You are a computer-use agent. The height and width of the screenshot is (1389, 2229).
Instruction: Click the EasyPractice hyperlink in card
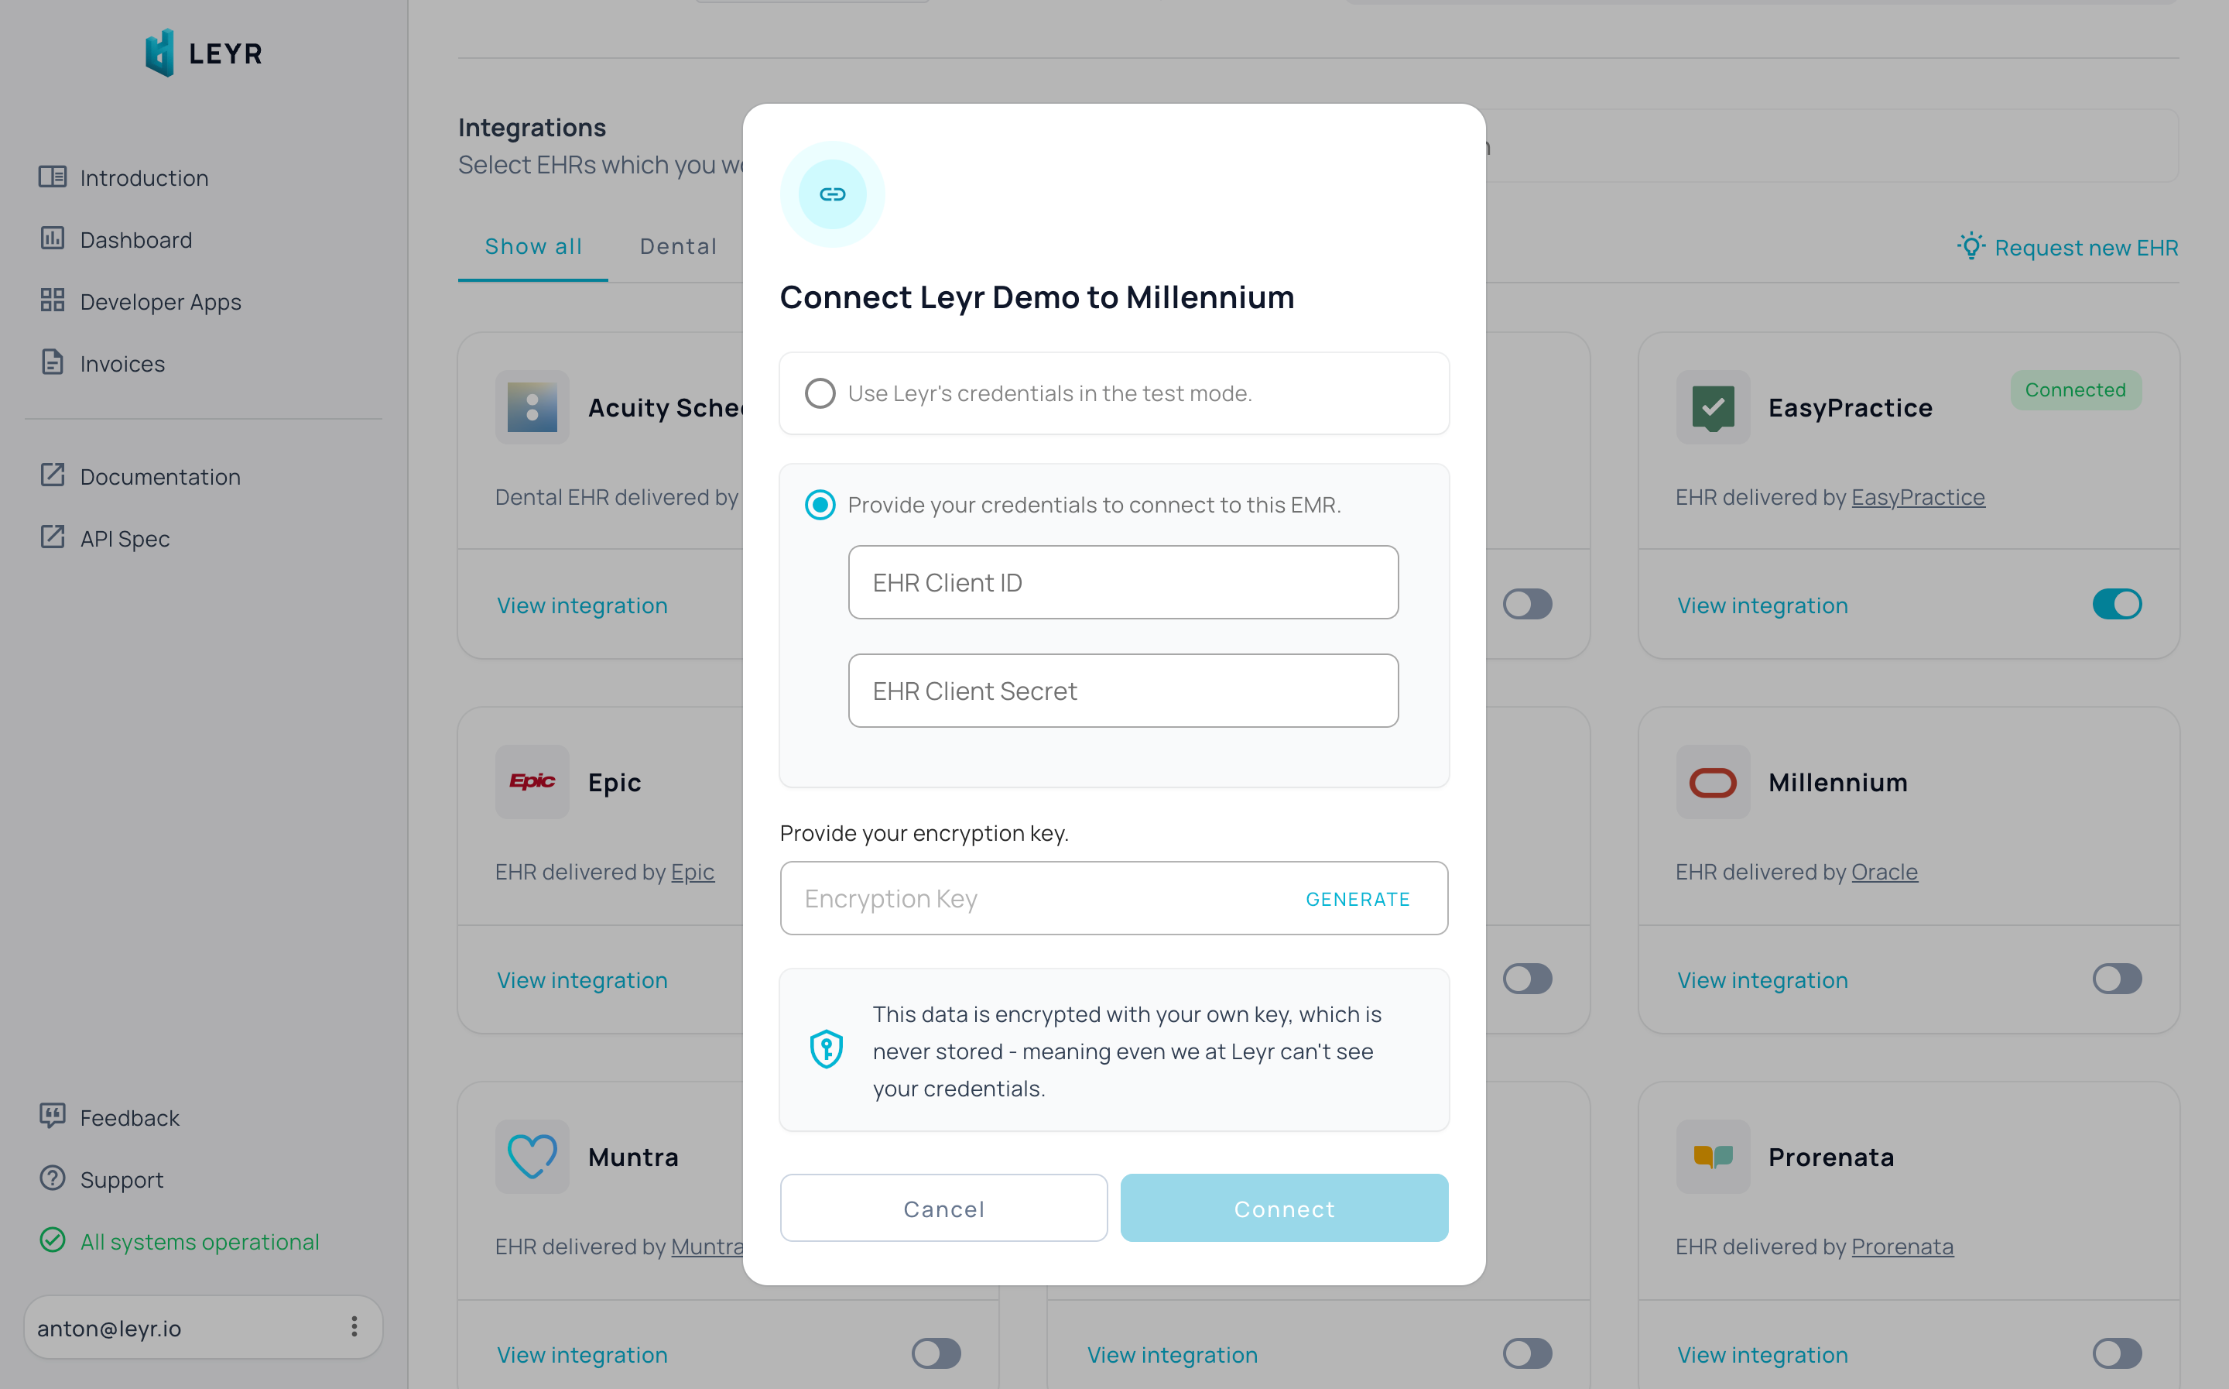[1917, 496]
